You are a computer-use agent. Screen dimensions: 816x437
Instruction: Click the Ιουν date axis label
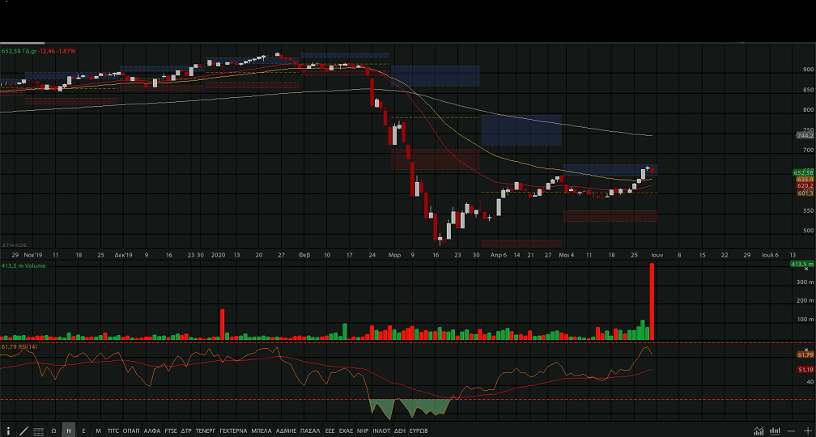coord(657,255)
